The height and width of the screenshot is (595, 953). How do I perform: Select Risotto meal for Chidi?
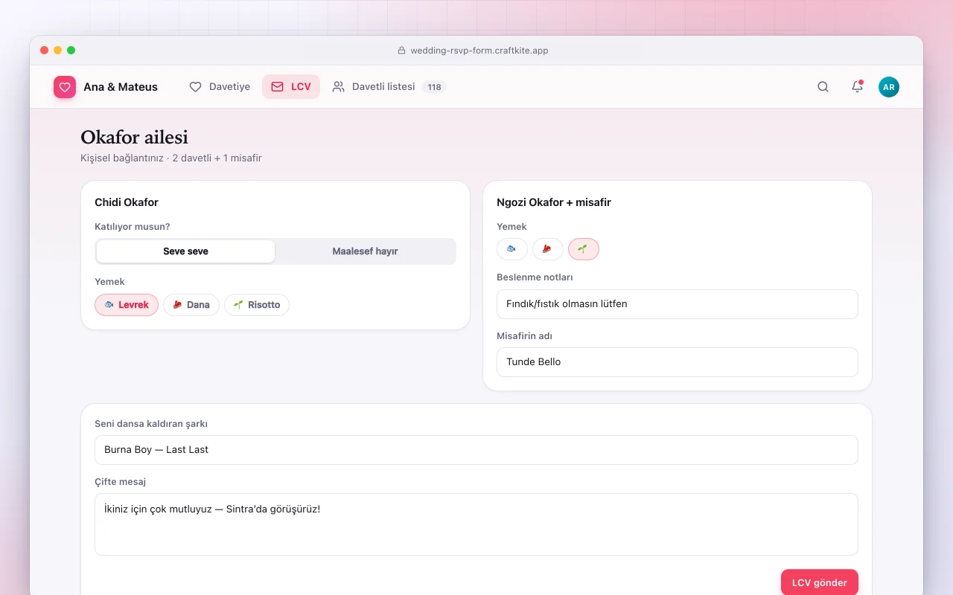pyautogui.click(x=257, y=305)
